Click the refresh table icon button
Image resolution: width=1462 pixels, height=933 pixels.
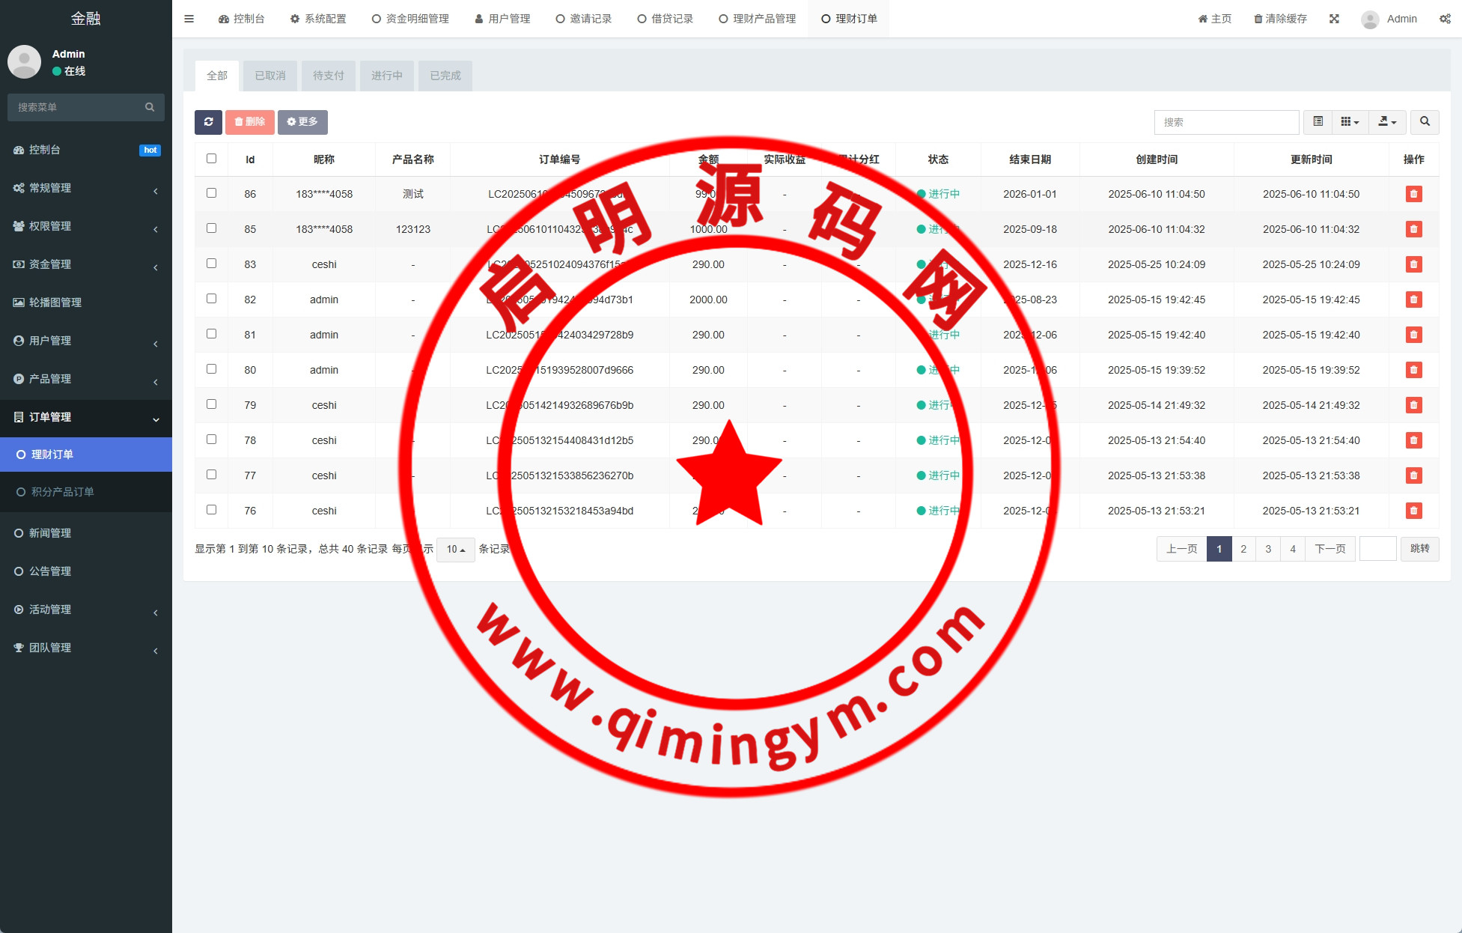click(208, 122)
